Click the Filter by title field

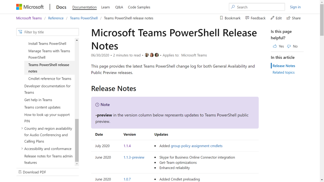48,32
